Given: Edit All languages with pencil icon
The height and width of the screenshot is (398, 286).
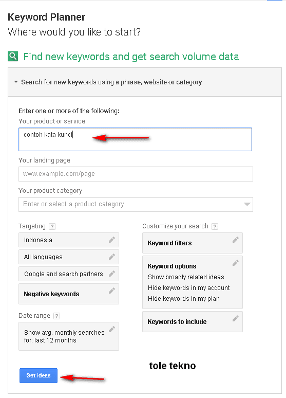Looking at the screenshot, I should pos(112,257).
